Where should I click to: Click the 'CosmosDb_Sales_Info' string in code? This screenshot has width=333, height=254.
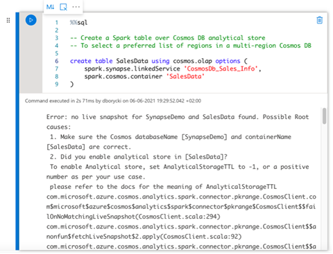pos(222,69)
